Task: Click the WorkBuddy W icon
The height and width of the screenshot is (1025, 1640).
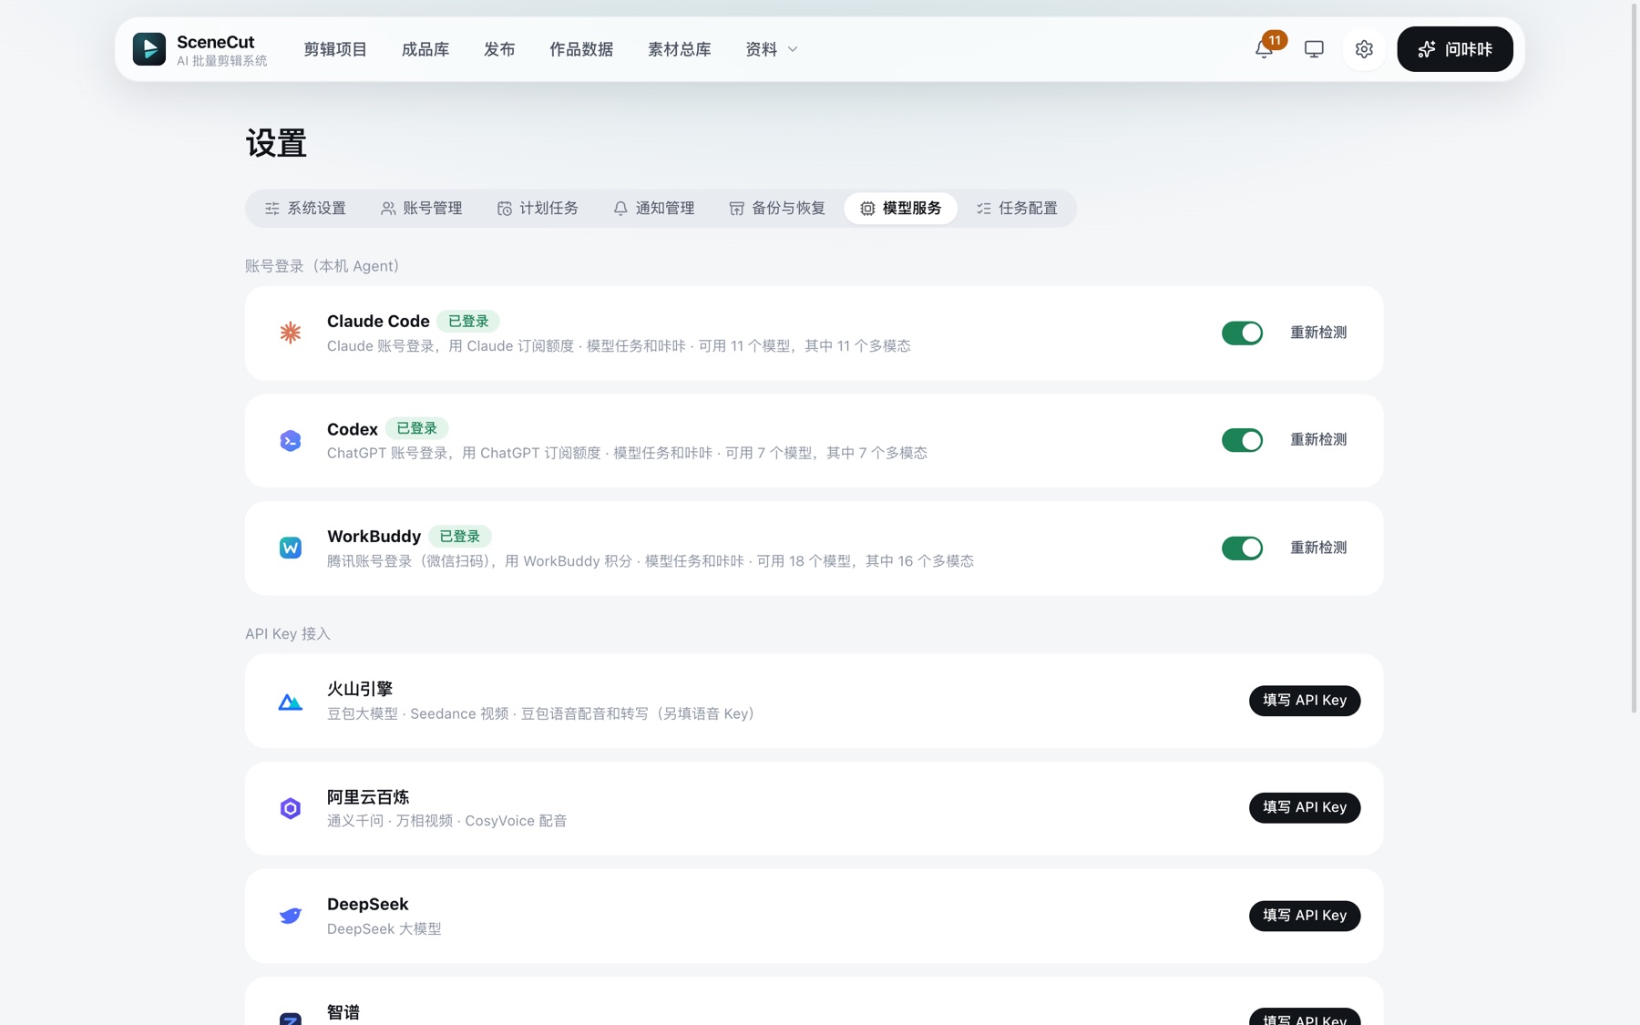Action: coord(291,548)
